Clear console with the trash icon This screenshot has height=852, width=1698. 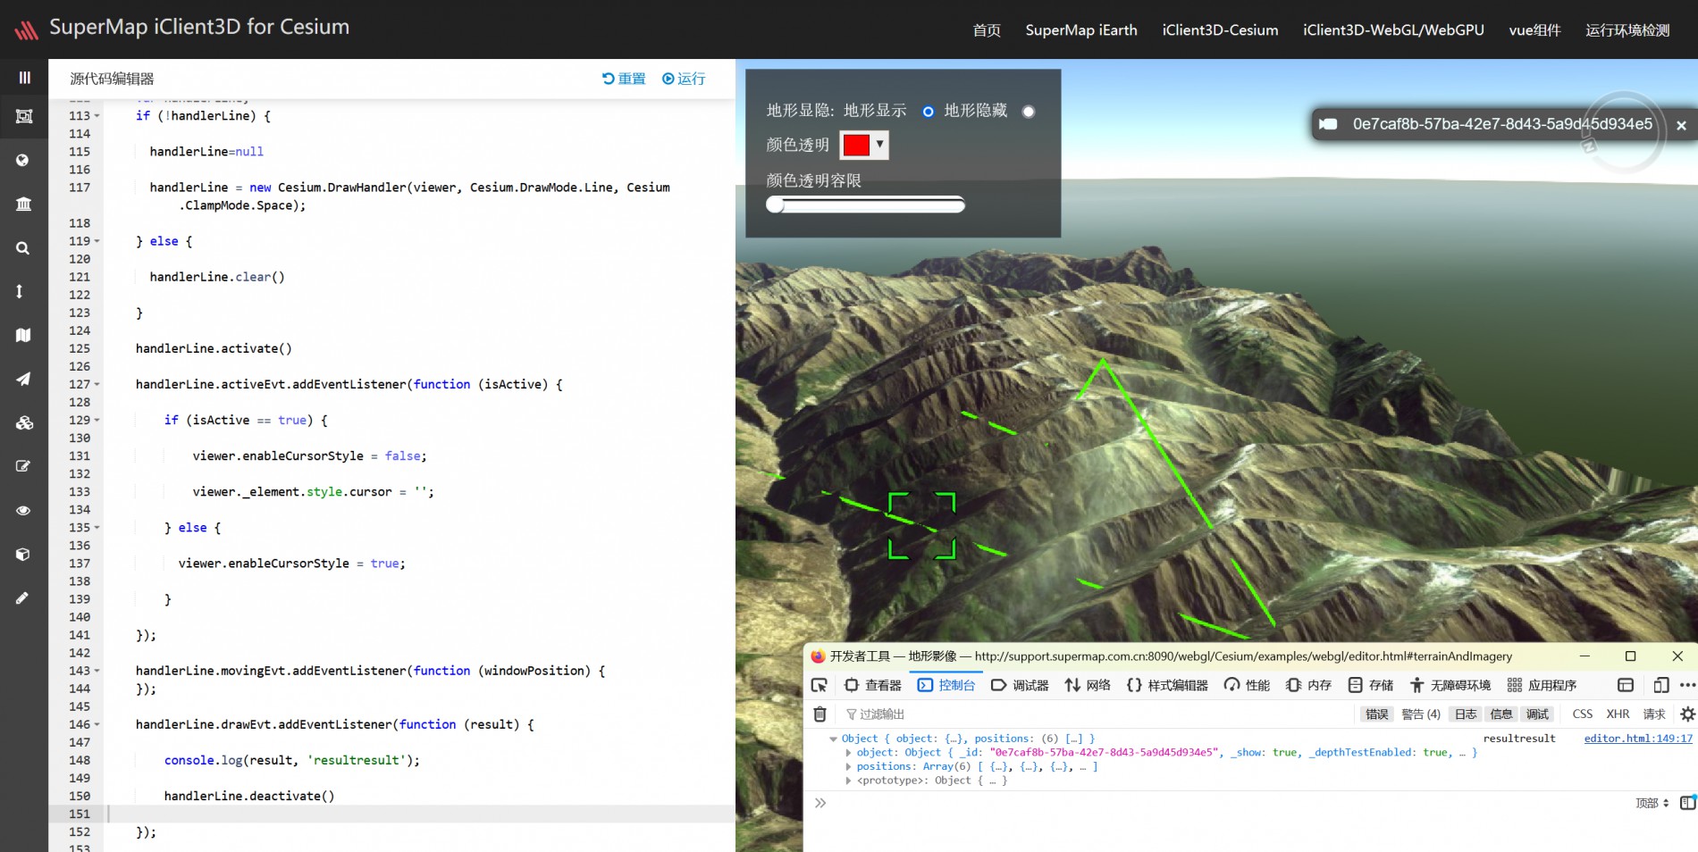point(820,714)
